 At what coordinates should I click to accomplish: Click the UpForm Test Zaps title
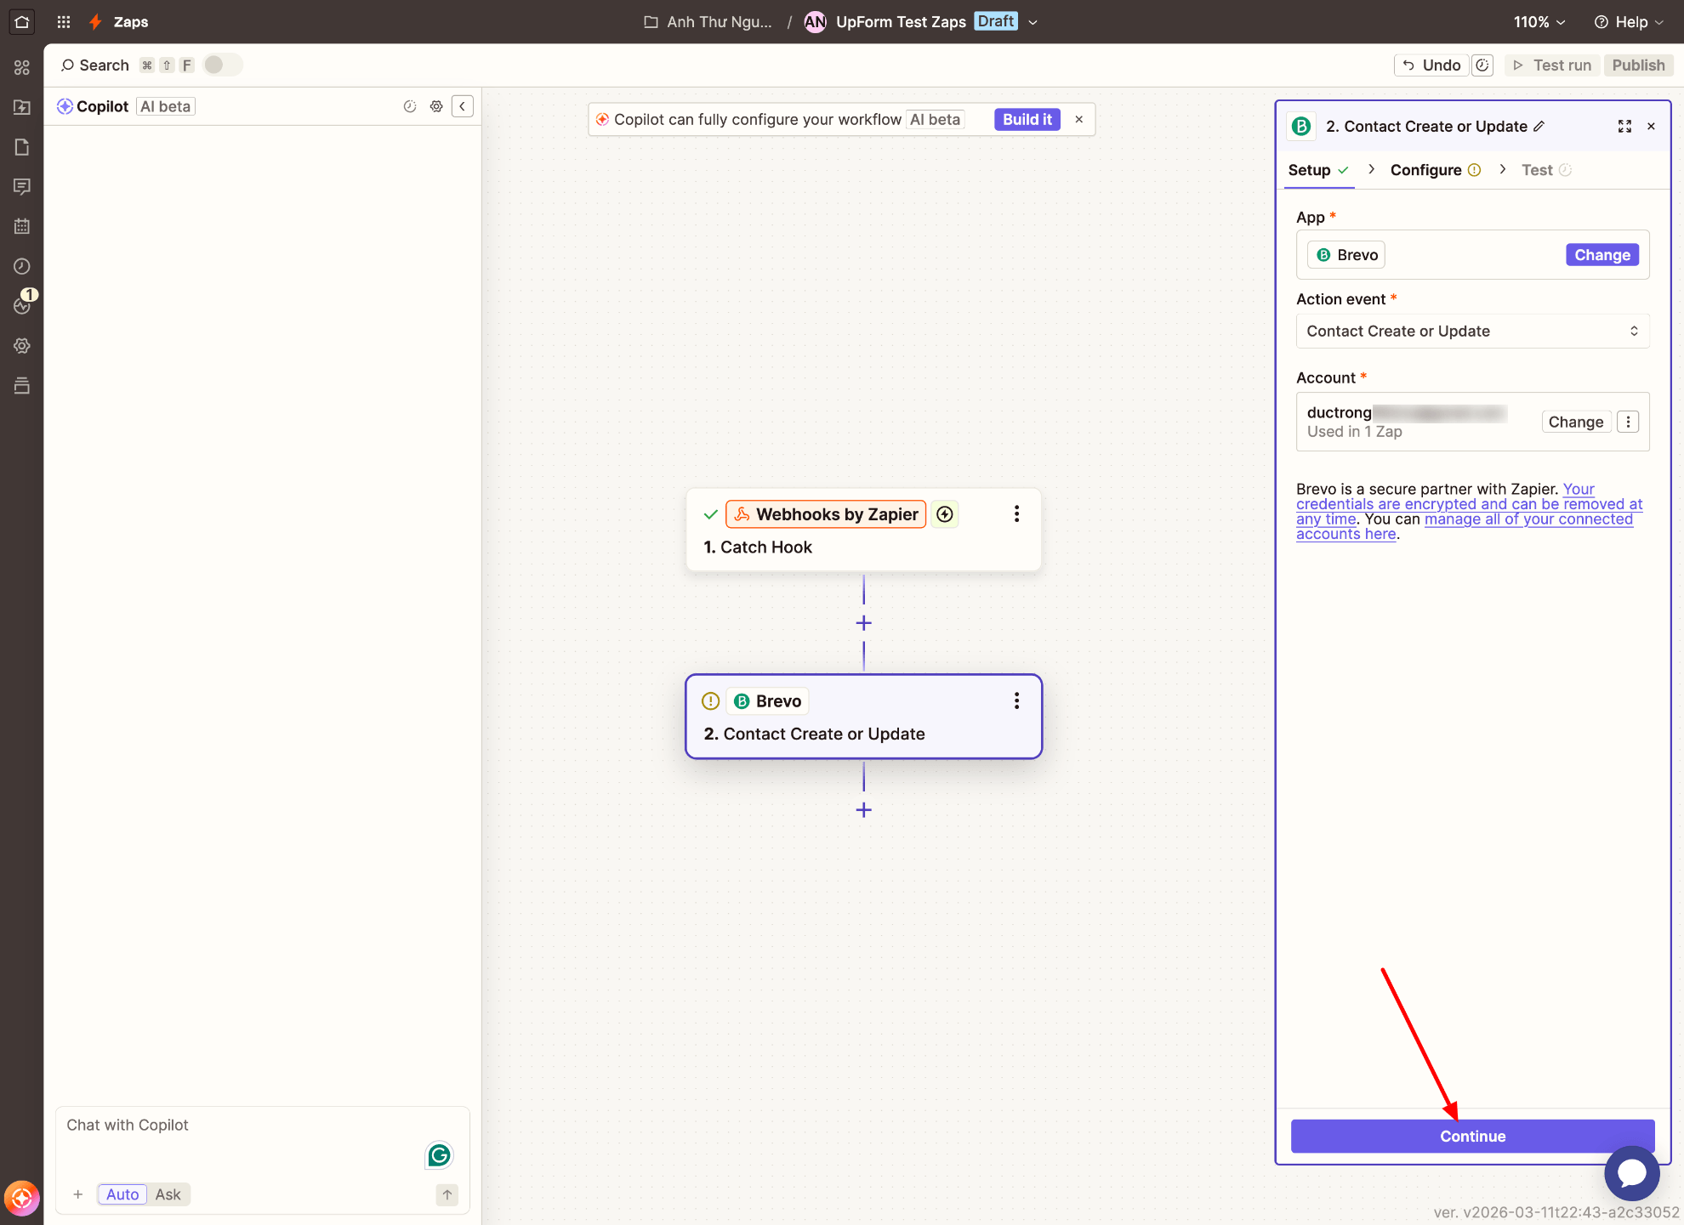tap(901, 22)
